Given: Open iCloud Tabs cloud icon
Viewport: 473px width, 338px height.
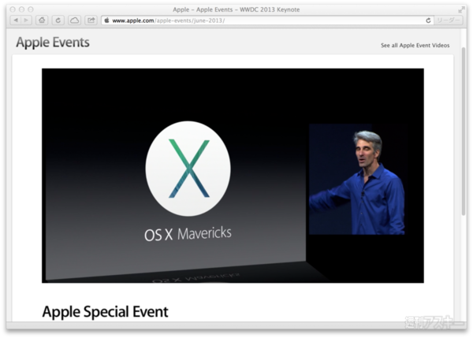Looking at the screenshot, I should (x=74, y=20).
